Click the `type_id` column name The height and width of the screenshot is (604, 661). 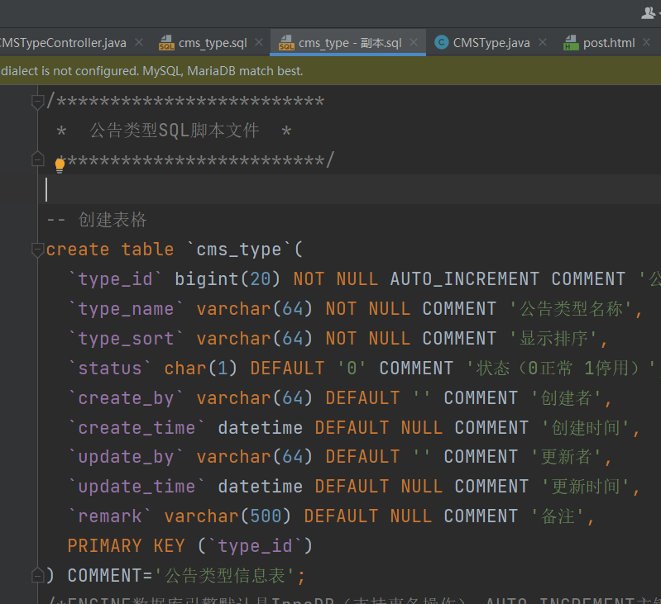coord(115,279)
